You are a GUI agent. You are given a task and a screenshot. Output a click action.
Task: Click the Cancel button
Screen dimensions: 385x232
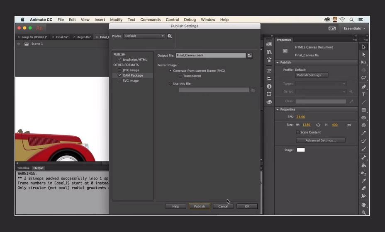click(223, 206)
